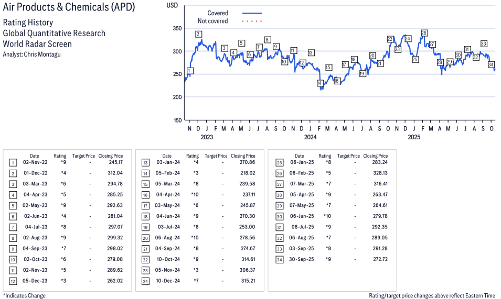
Task: Click the *10 rating for 06-Aug-24
Action: click(193, 238)
